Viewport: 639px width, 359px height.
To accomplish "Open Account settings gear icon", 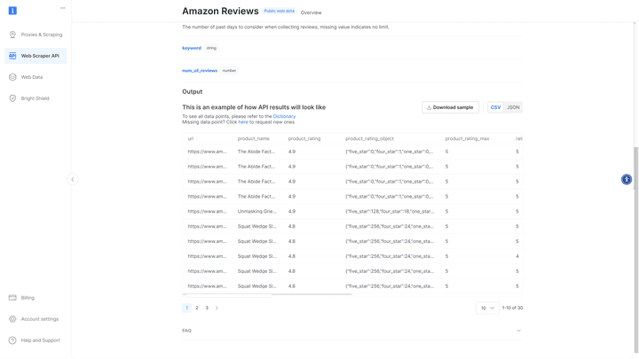I will (12, 319).
